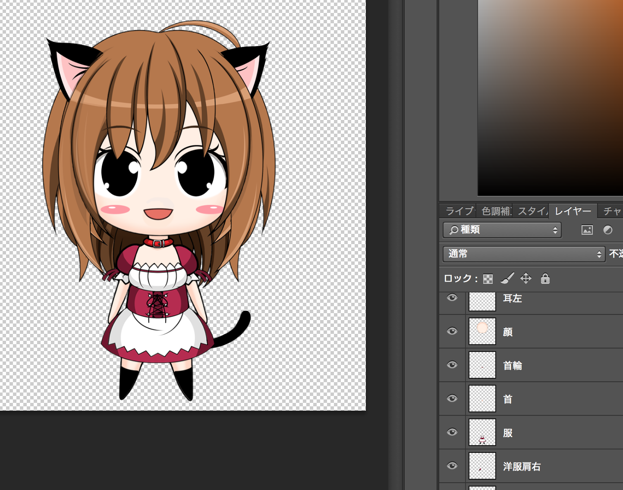623x490 pixels.
Task: Click the 顔 layer name
Action: (508, 332)
